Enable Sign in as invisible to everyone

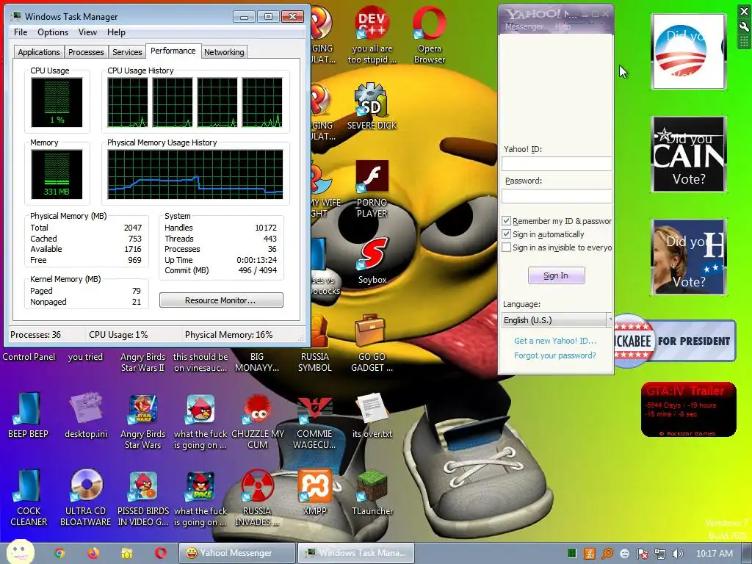coord(506,247)
